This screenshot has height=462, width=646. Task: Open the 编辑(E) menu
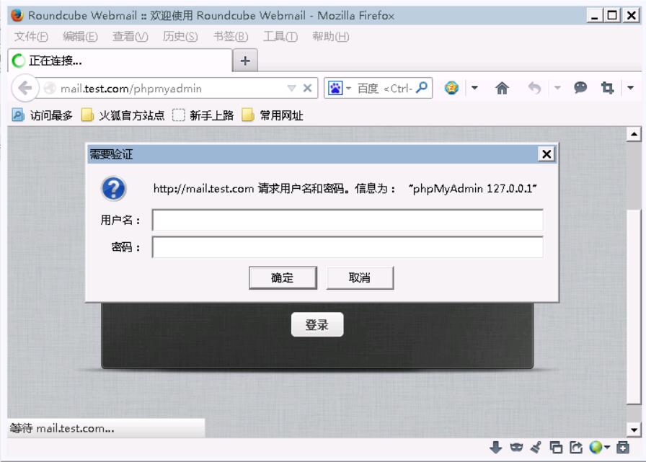point(80,37)
